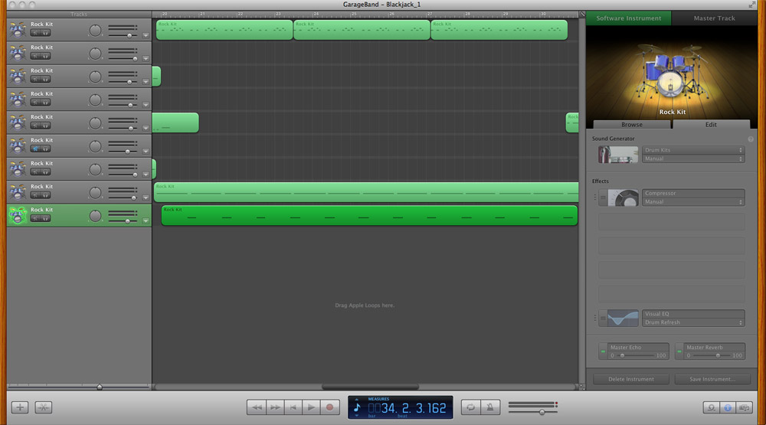Click the master volume slider knob

click(542, 412)
